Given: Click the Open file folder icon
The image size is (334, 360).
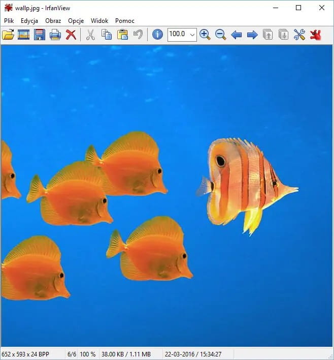Looking at the screenshot, I should pos(8,35).
